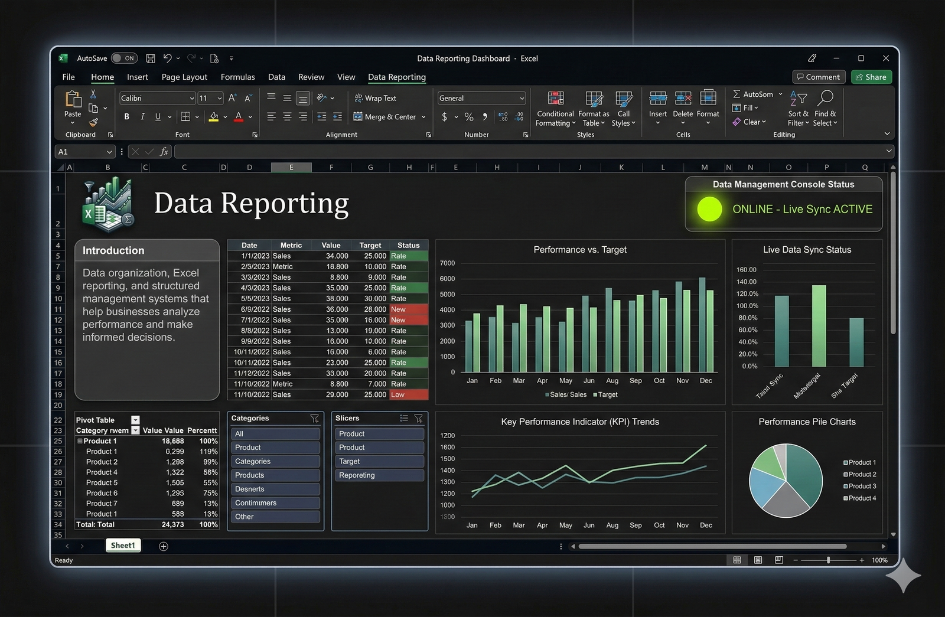Enable Wrap Text for the cell
Viewport: 945px width, 617px height.
[376, 98]
